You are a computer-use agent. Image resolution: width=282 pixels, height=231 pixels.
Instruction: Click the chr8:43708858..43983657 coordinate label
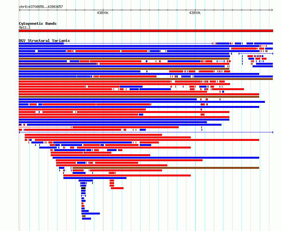(41, 7)
